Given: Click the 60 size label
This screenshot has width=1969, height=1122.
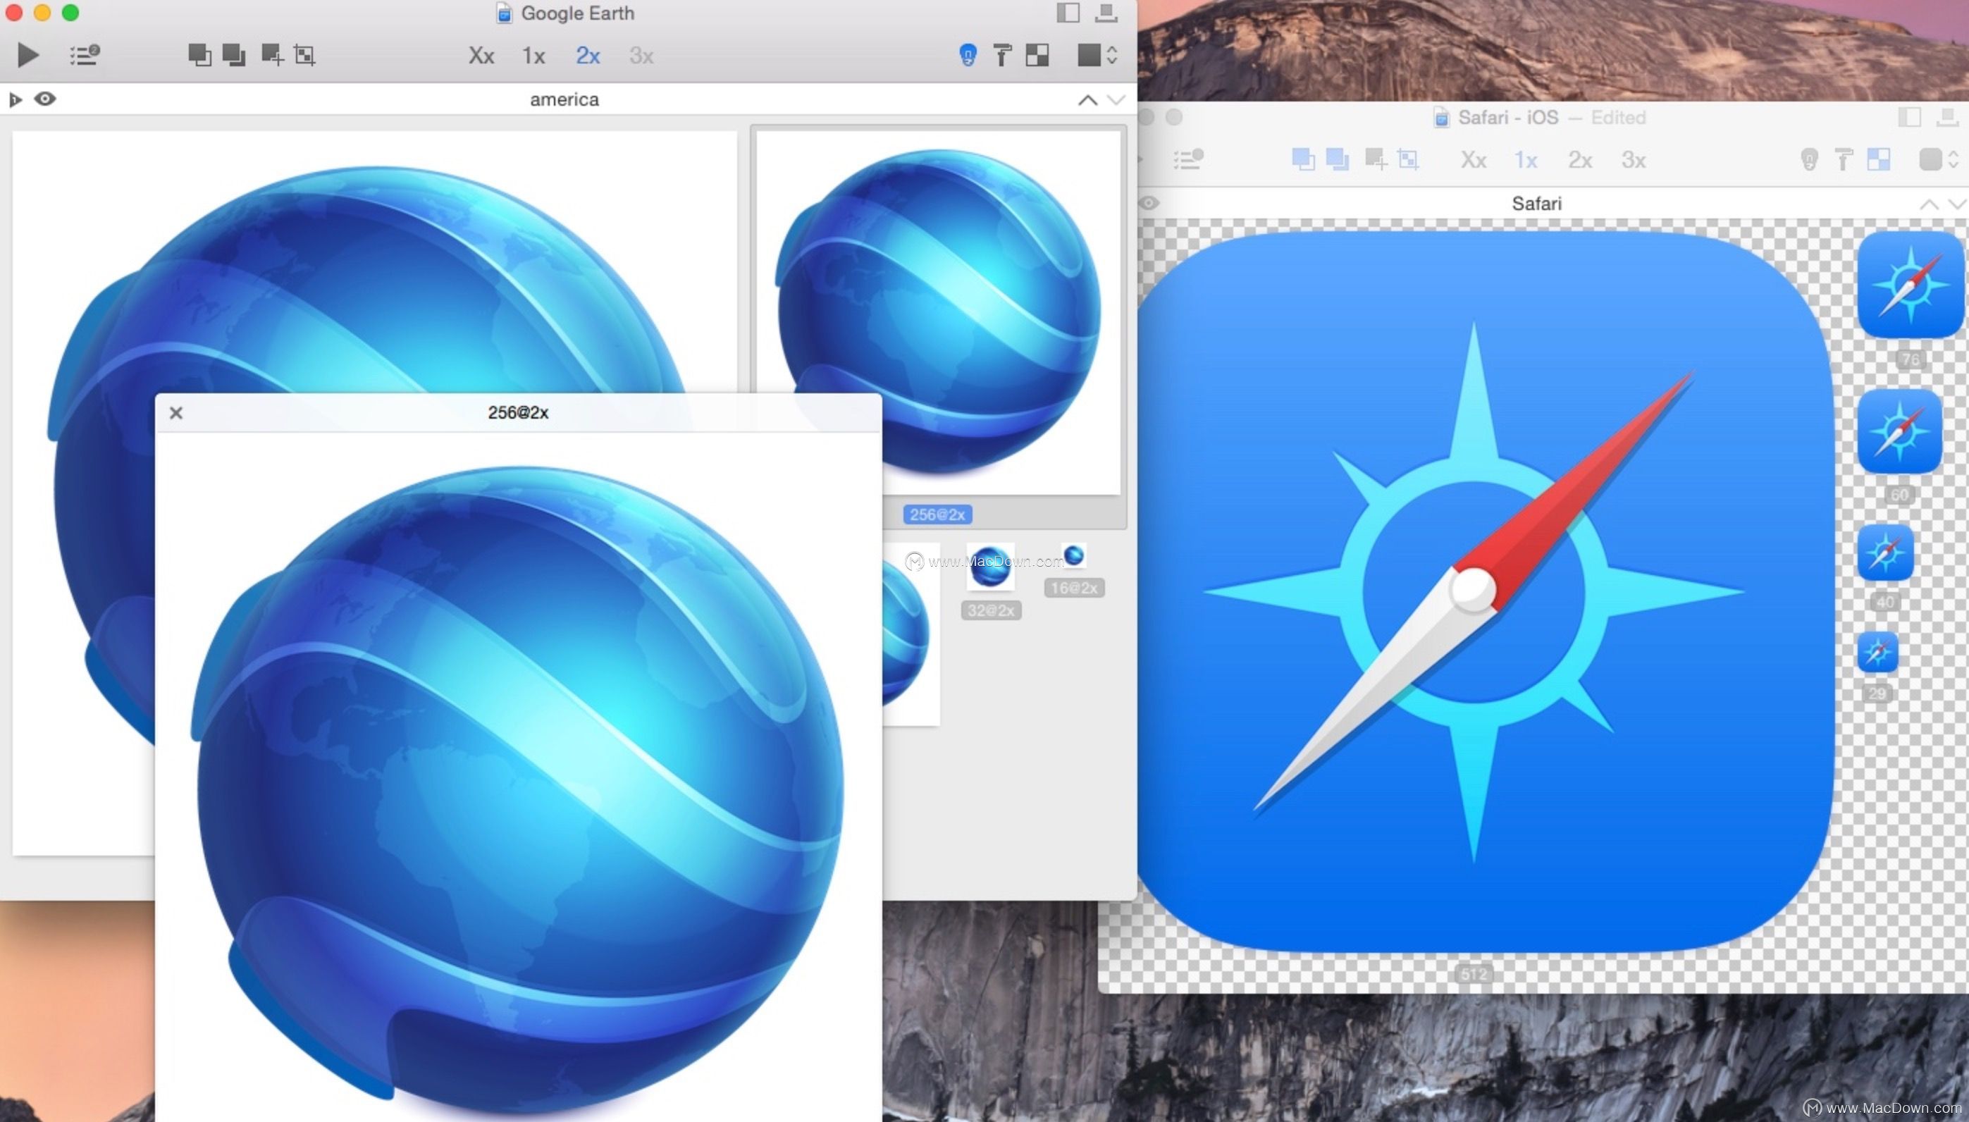Looking at the screenshot, I should (x=1900, y=495).
